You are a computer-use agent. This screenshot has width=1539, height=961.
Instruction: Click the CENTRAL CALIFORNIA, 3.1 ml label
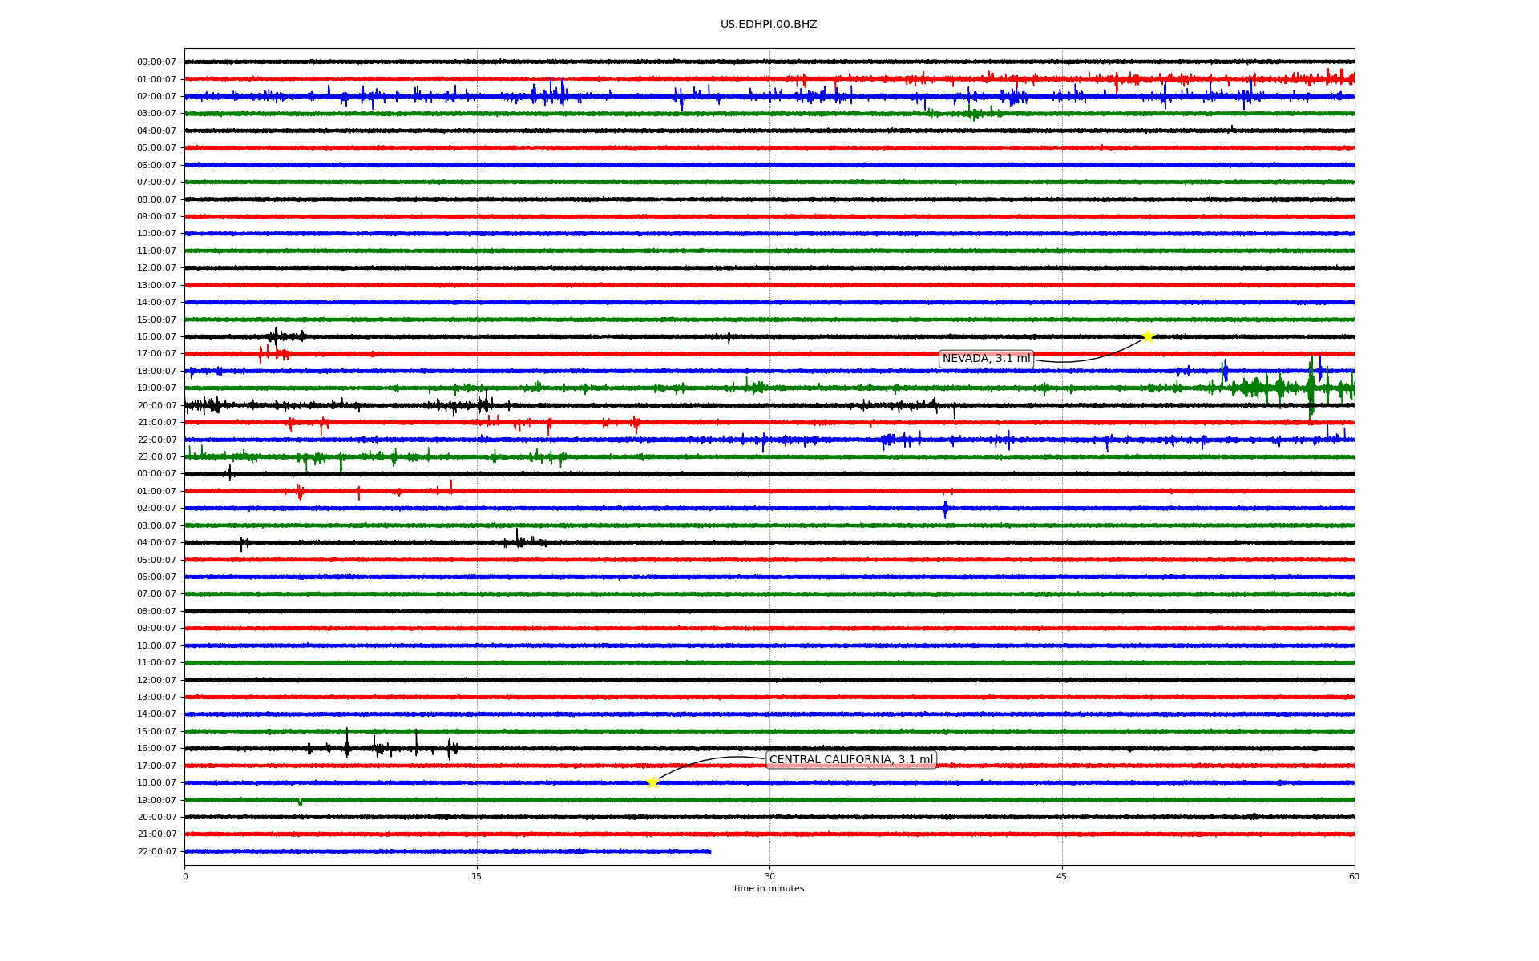click(850, 760)
